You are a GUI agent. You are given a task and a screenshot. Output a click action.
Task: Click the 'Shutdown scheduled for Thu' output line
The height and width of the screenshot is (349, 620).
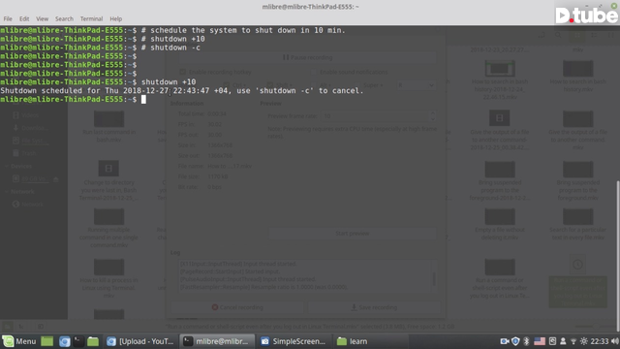tap(181, 90)
